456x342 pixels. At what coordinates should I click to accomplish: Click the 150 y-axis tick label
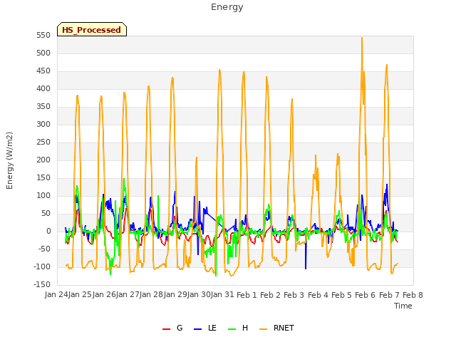43,177
